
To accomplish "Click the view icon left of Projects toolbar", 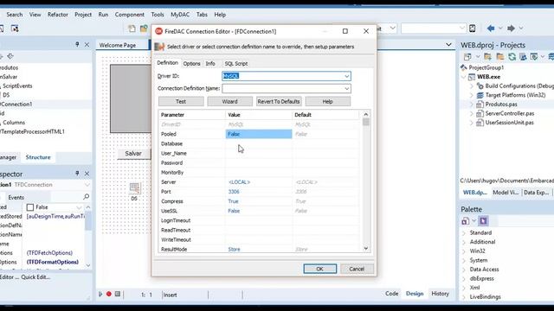I will pyautogui.click(x=467, y=56).
